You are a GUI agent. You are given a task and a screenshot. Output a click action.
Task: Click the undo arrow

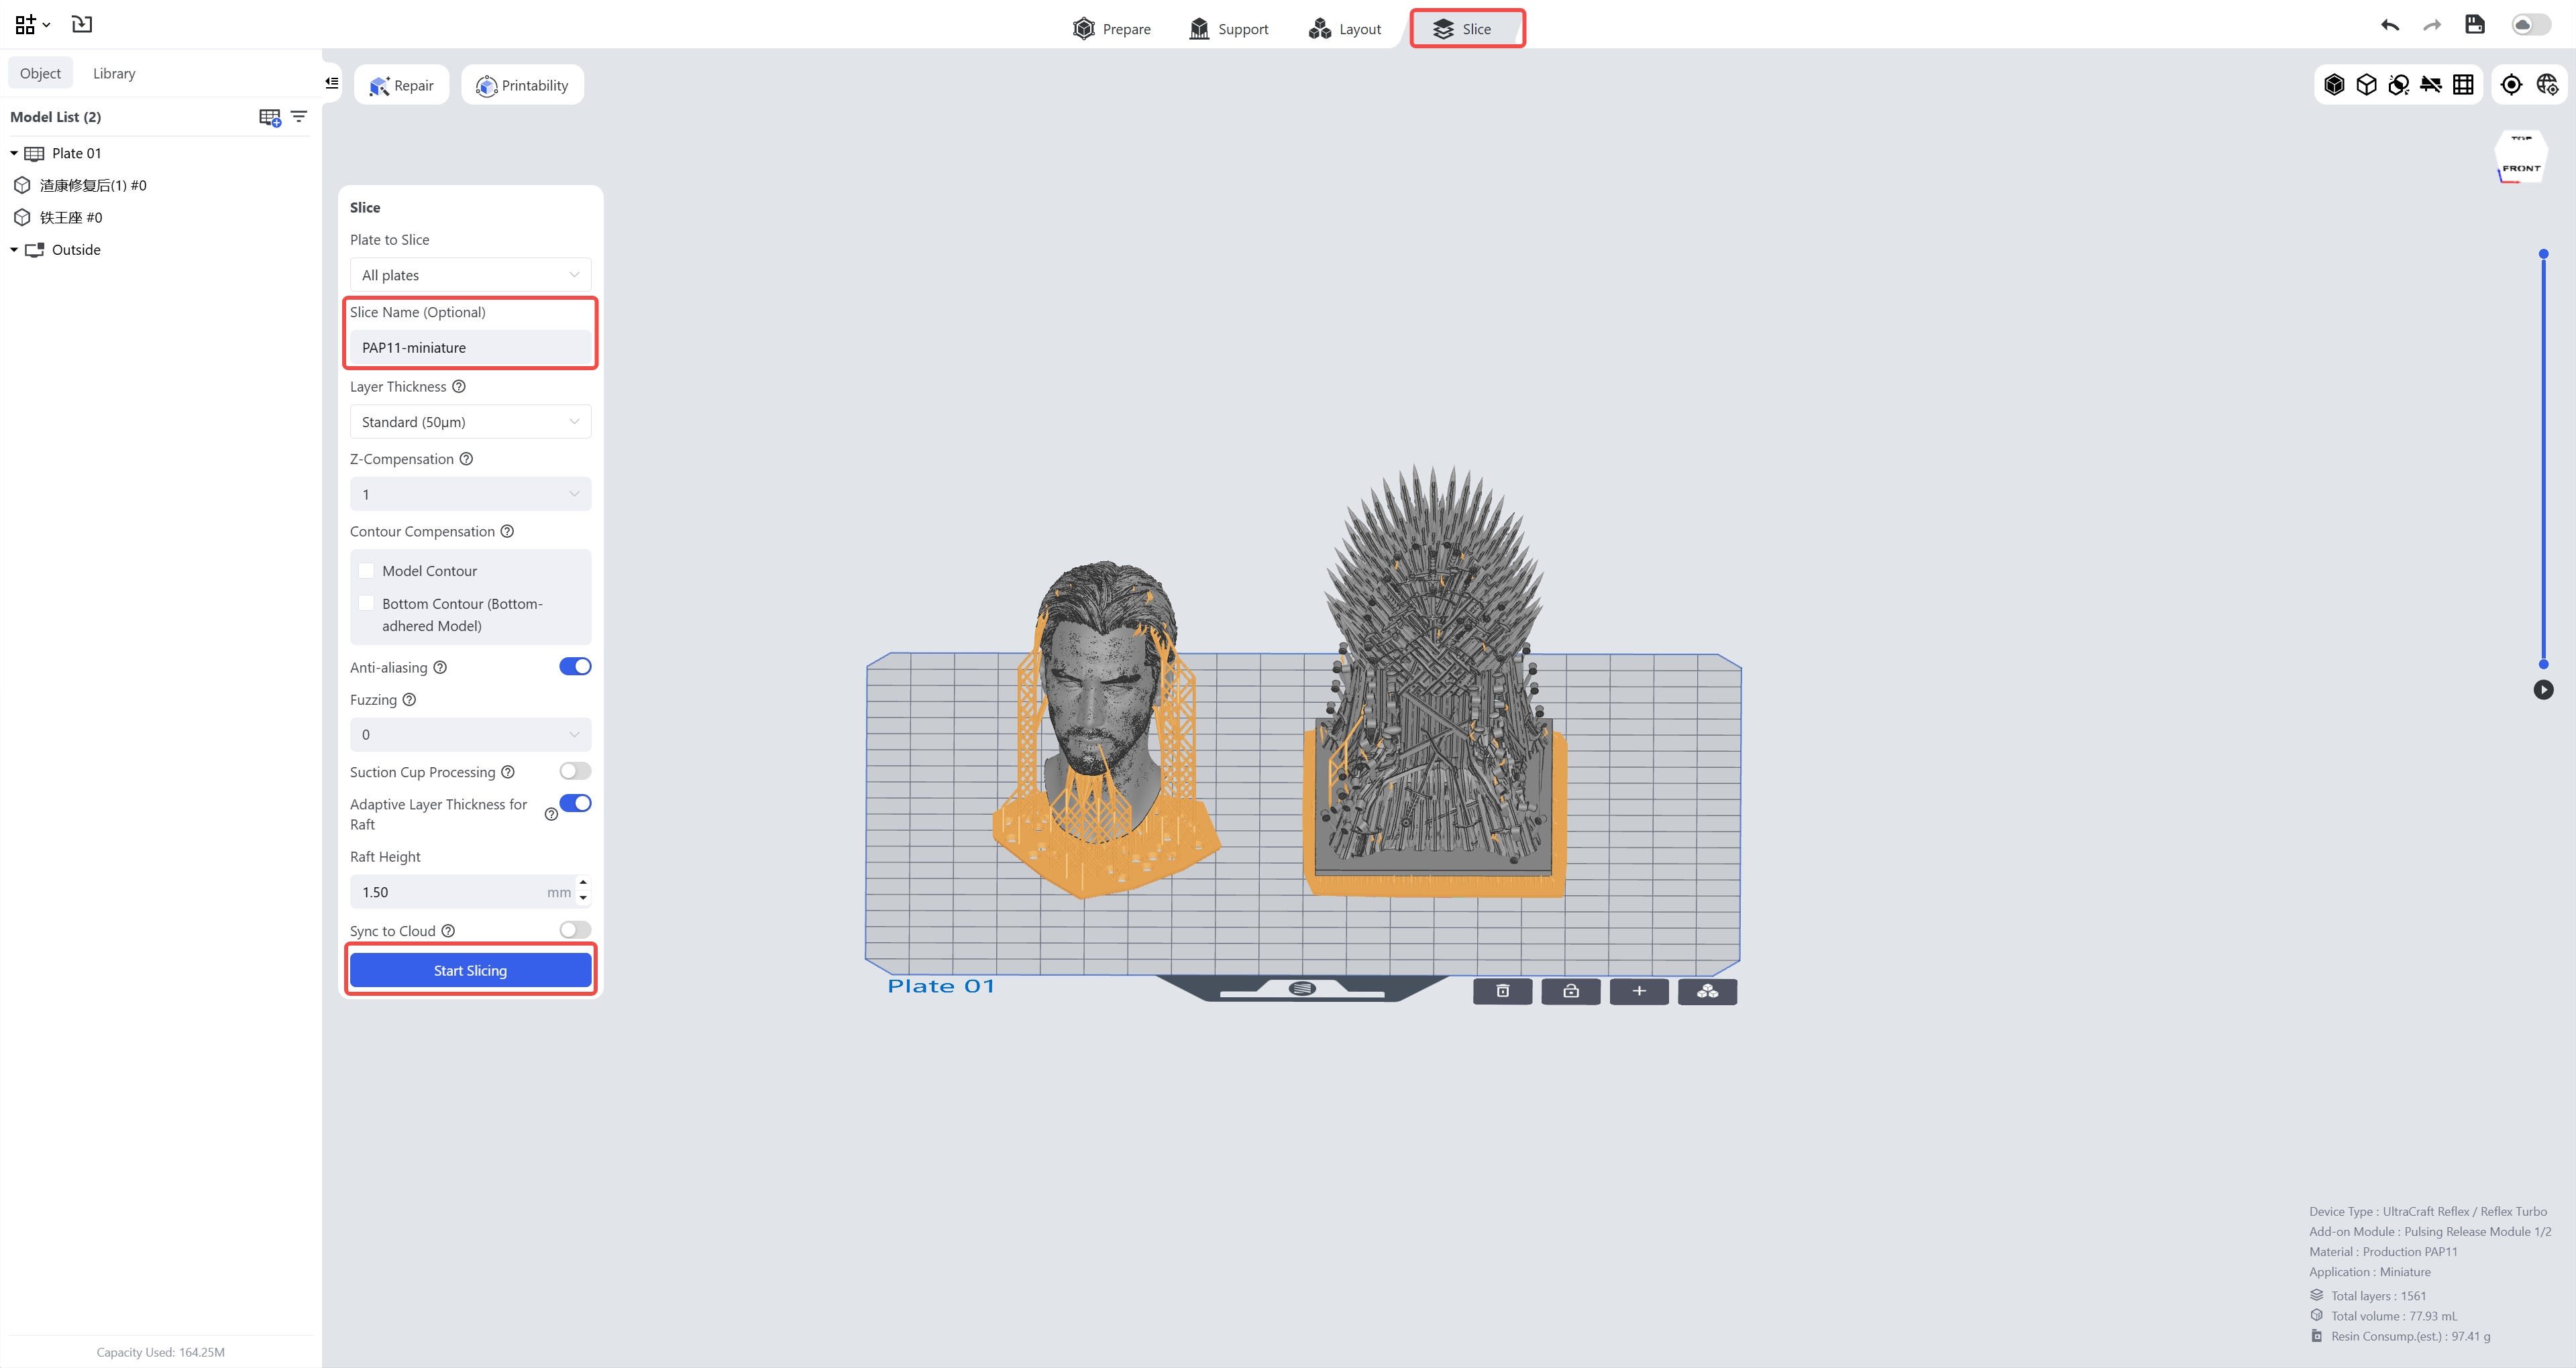[2390, 25]
